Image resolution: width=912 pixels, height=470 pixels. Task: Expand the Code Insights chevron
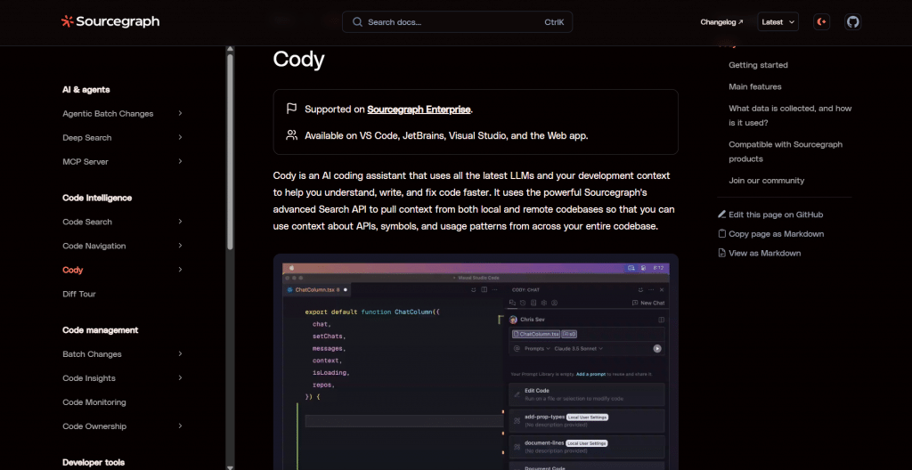click(180, 377)
